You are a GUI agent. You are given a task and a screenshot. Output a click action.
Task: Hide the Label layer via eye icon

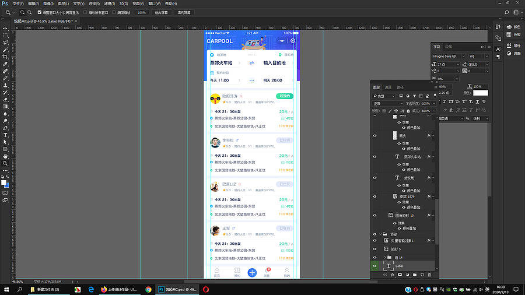(374, 266)
